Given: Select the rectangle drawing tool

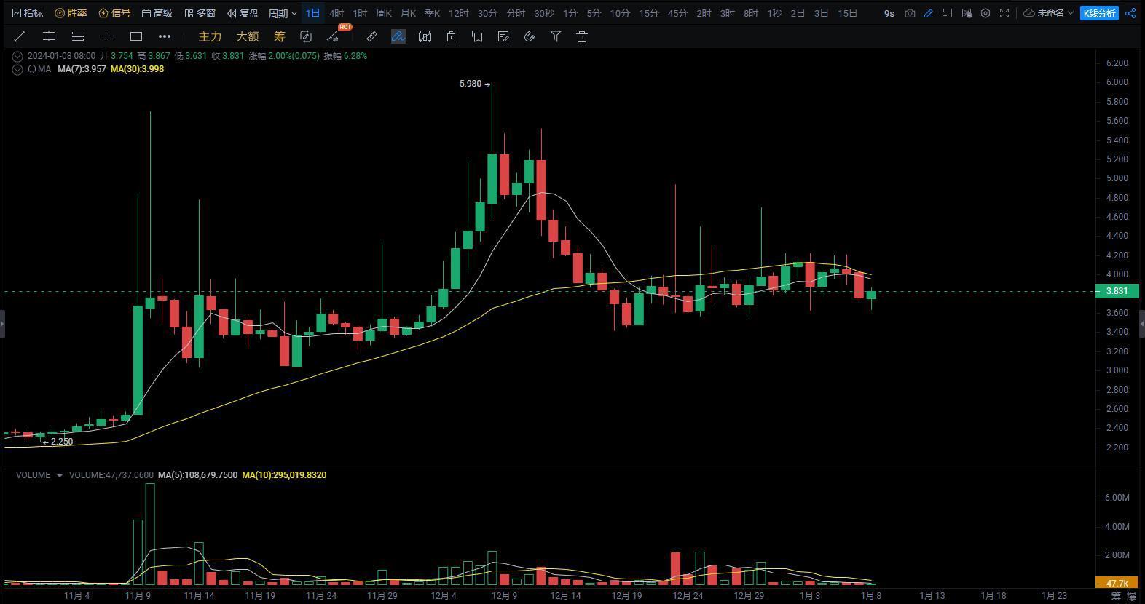Looking at the screenshot, I should [x=136, y=36].
